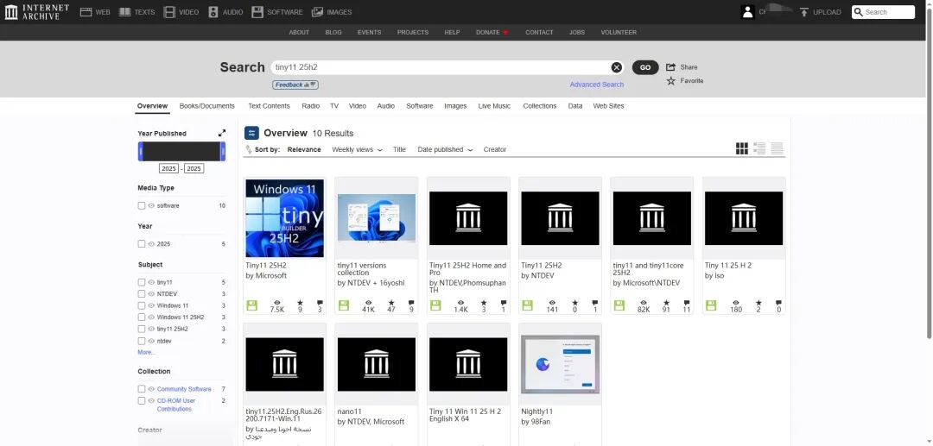Viewport: 933px width, 446px height.
Task: Open the nano11 result title
Action: 349,411
